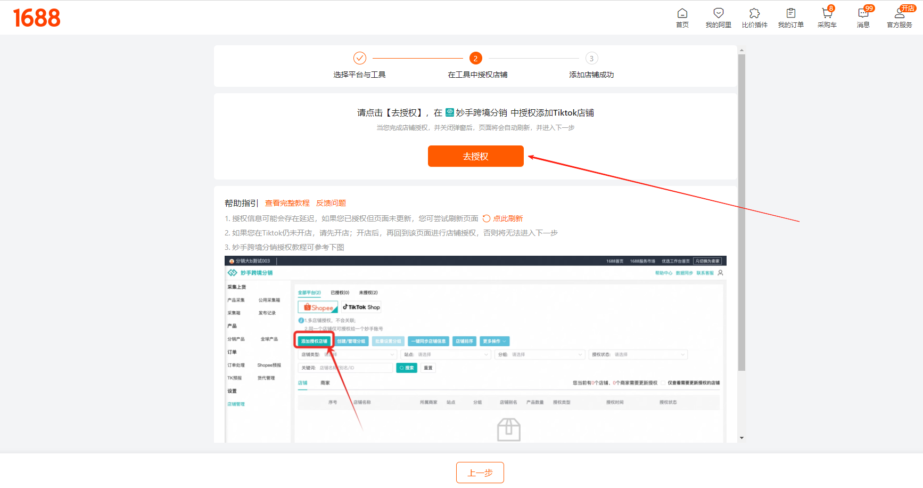Click the step label 在工具中授权店铺
923x488 pixels.
click(x=477, y=75)
